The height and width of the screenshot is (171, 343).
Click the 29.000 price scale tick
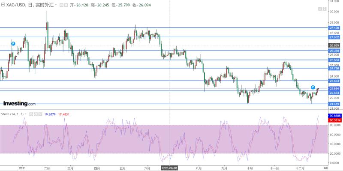coord(334,23)
